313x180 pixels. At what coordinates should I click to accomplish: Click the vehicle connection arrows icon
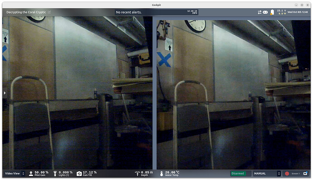coord(259,12)
